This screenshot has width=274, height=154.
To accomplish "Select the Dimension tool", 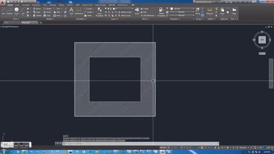I will tap(79, 11).
